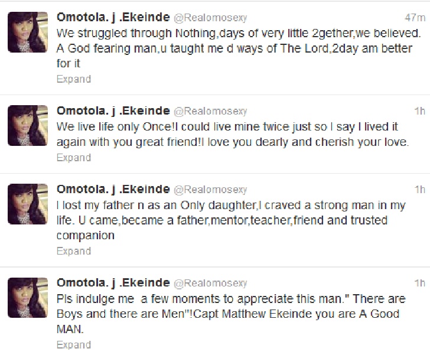
Task: Open the author name on the "I lost my father" tweet
Action: (112, 189)
